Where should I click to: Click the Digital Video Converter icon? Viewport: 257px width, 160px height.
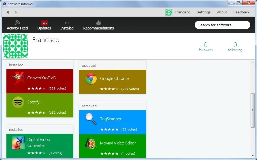coord(18,143)
